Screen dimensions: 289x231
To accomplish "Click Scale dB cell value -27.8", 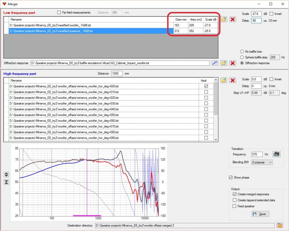I will click(x=211, y=25).
